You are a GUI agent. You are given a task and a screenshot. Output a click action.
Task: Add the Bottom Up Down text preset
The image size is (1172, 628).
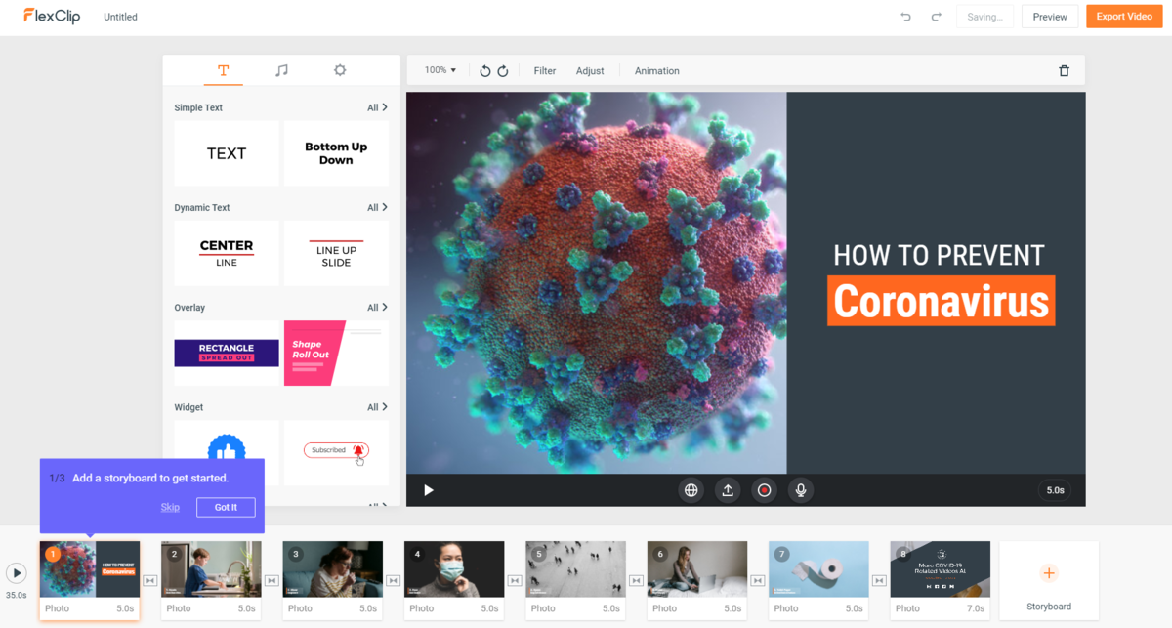[336, 153]
